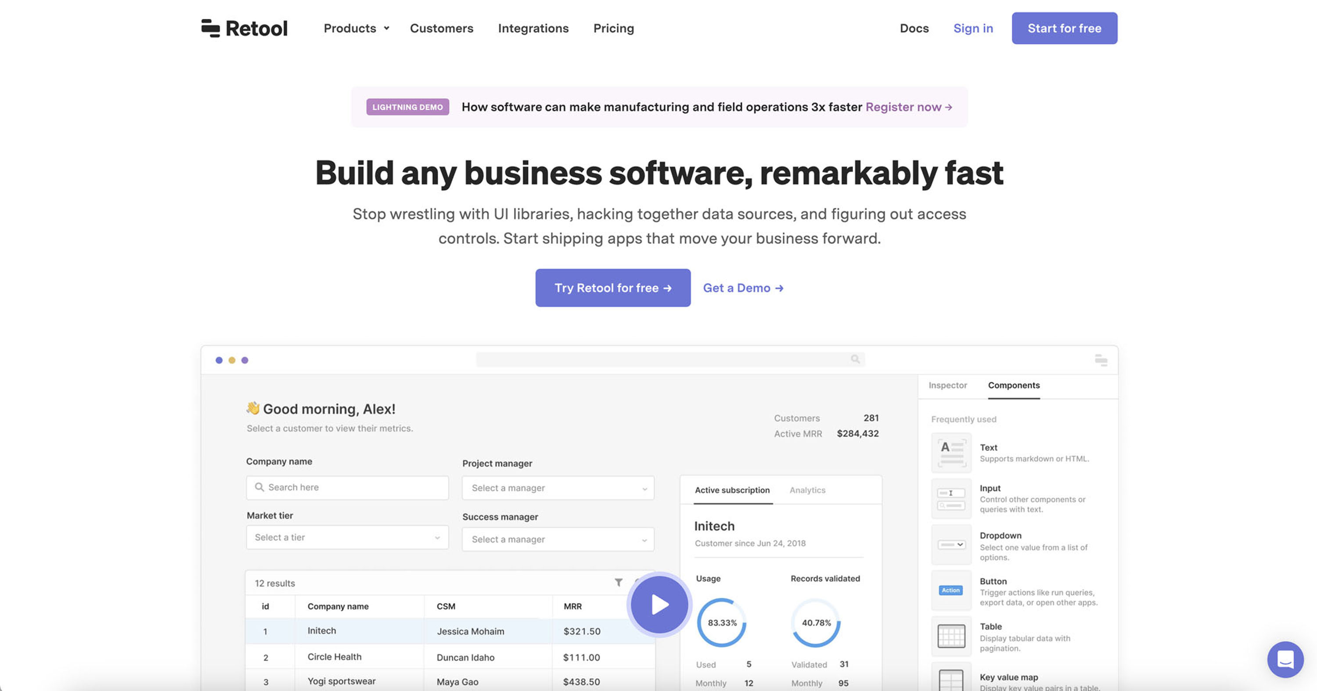Click the filter icon above results table
Viewport: 1317px width, 691px height.
tap(618, 582)
